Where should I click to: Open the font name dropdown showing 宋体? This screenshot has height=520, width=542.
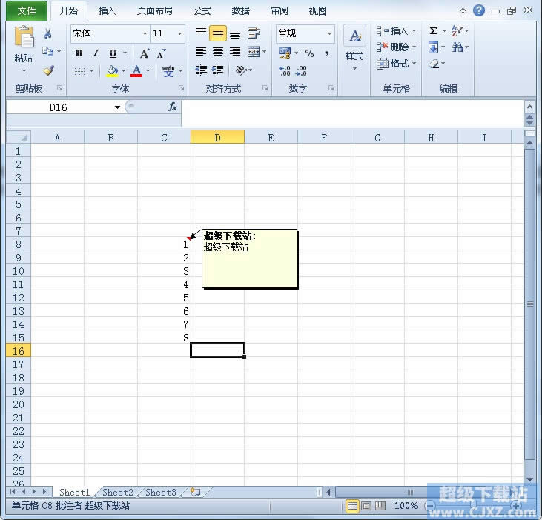(x=145, y=34)
